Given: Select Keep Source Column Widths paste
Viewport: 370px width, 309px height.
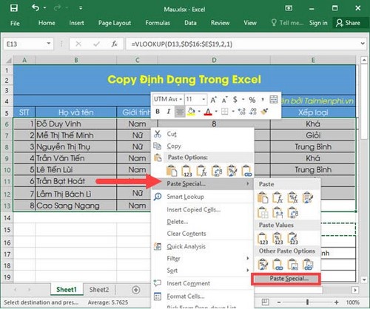Looking at the screenshot, I should point(277,213).
